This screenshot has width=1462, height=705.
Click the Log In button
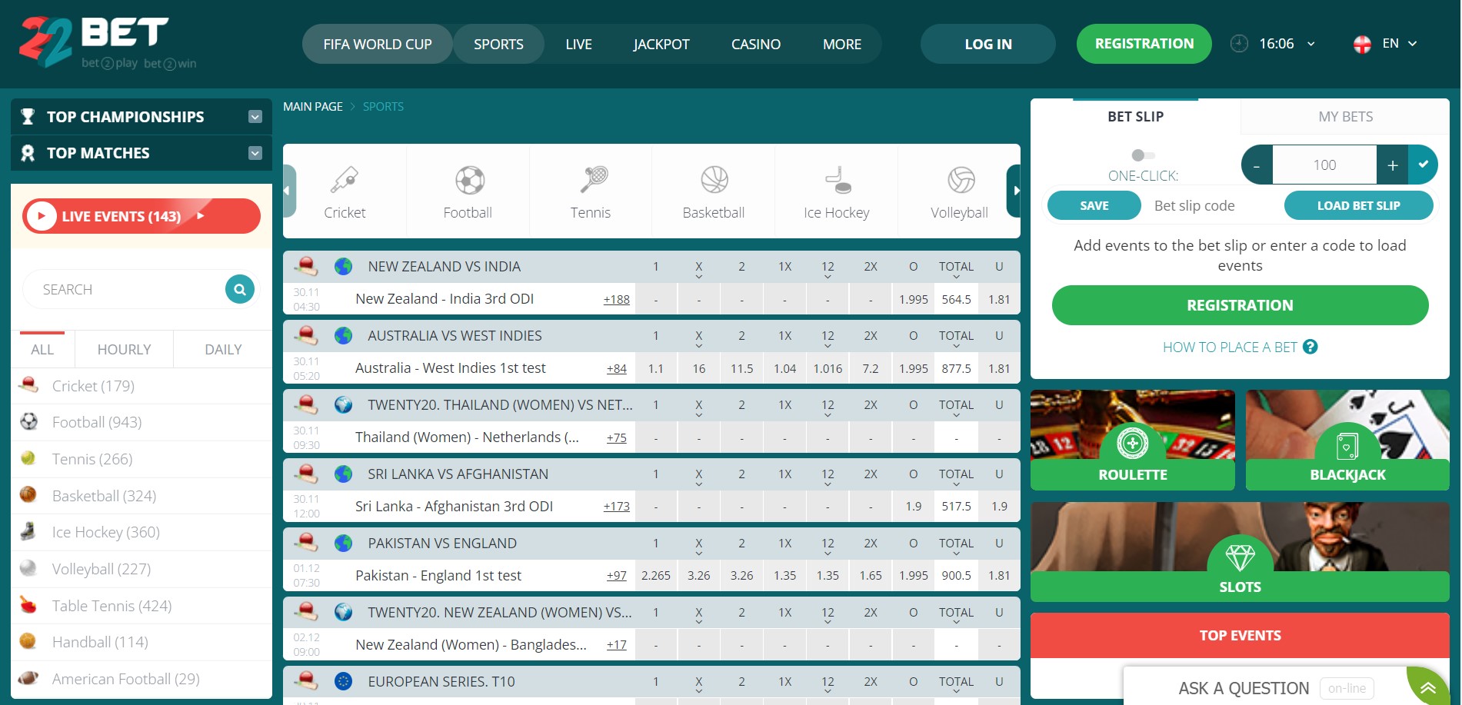[x=988, y=44]
